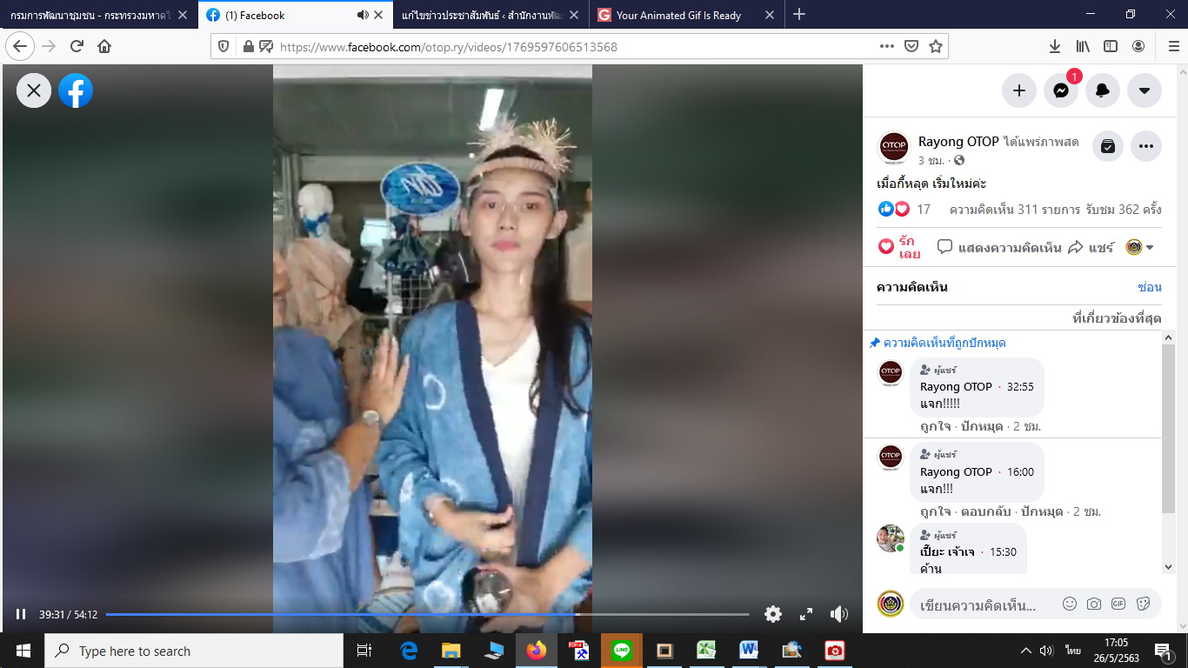This screenshot has height=668, width=1188.
Task: Click the Create (+) icon
Action: [x=1018, y=90]
